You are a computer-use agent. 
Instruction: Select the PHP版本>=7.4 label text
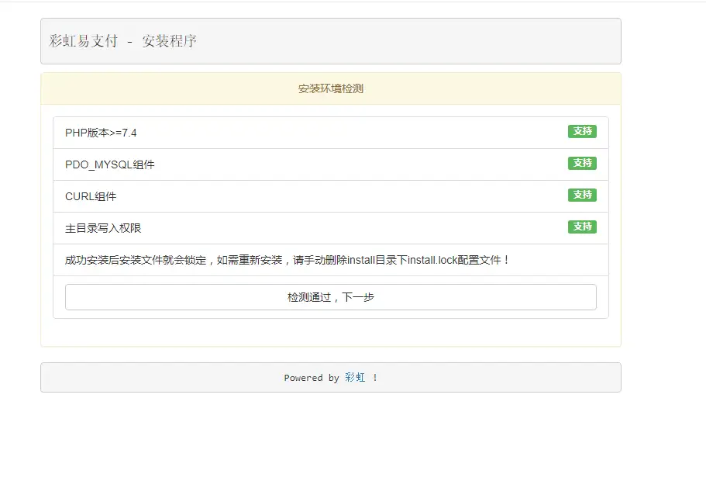pos(101,133)
